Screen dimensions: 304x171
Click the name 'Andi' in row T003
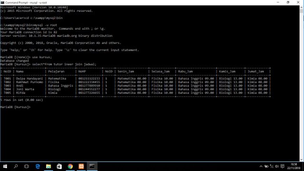tap(19, 85)
